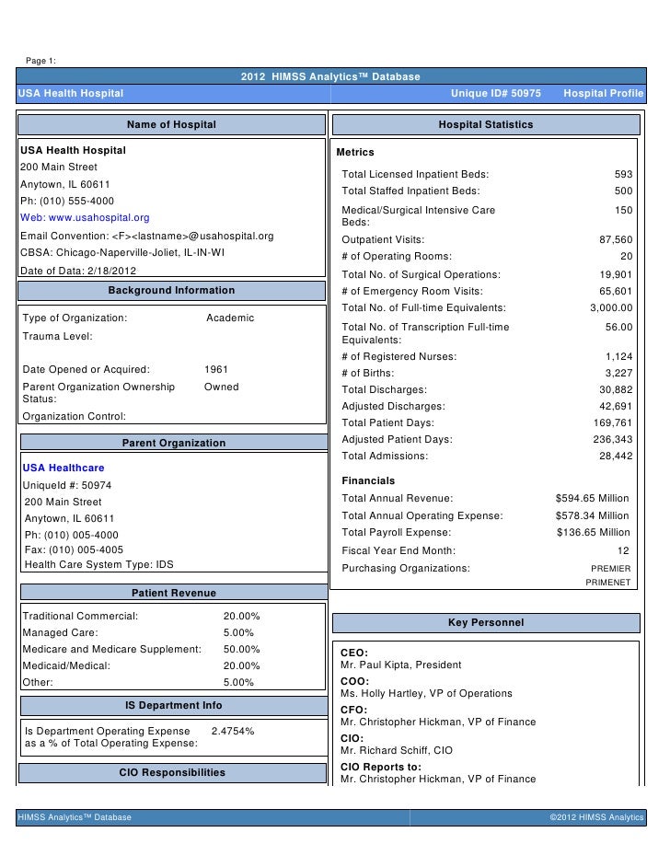The image size is (670, 867).
Task: Click the '2012 HIMSS Analytics™ Database' banner title
Action: click(x=330, y=77)
